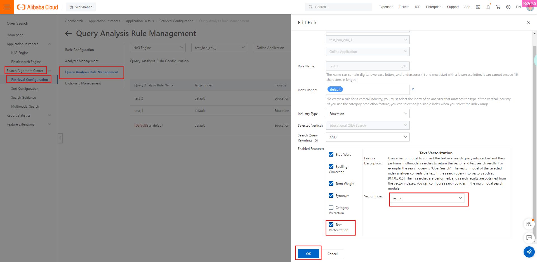
Task: Go to Retrieval Configuration breadcrumb link
Action: point(176,21)
